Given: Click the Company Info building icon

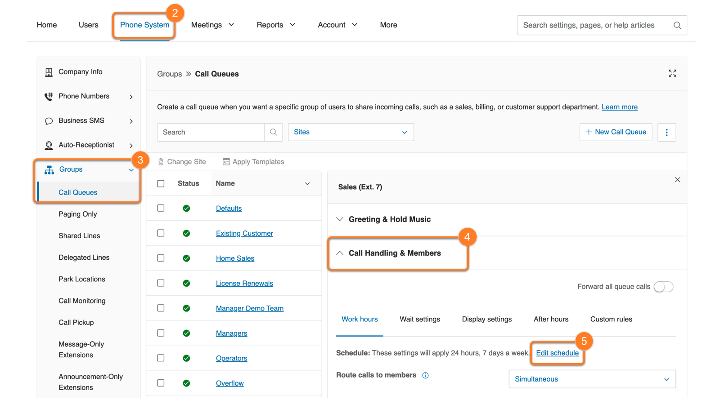Looking at the screenshot, I should pyautogui.click(x=49, y=72).
